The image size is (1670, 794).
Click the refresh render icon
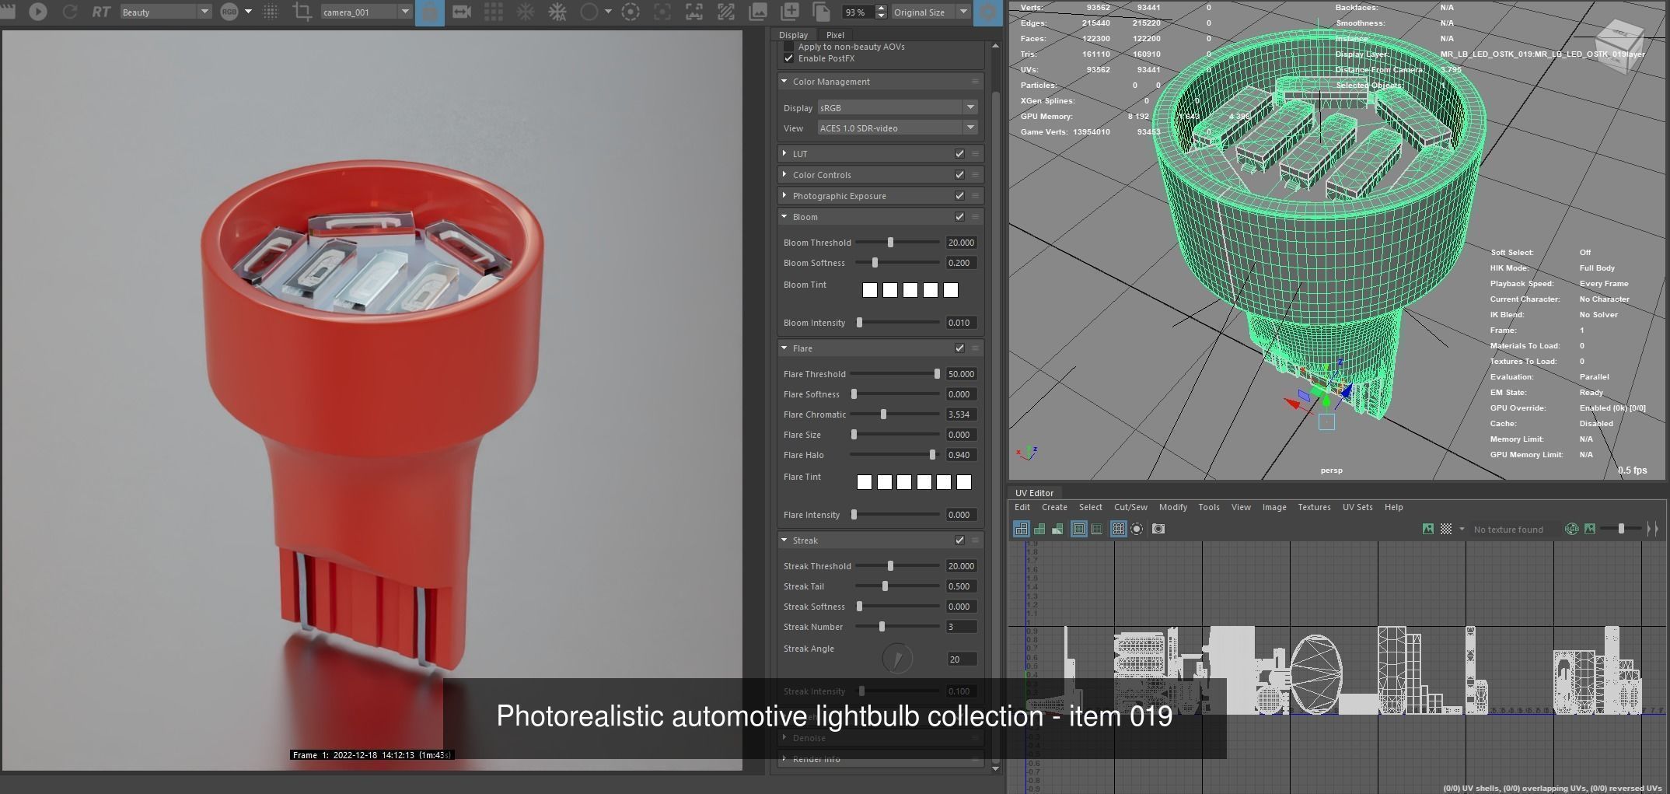[x=70, y=12]
